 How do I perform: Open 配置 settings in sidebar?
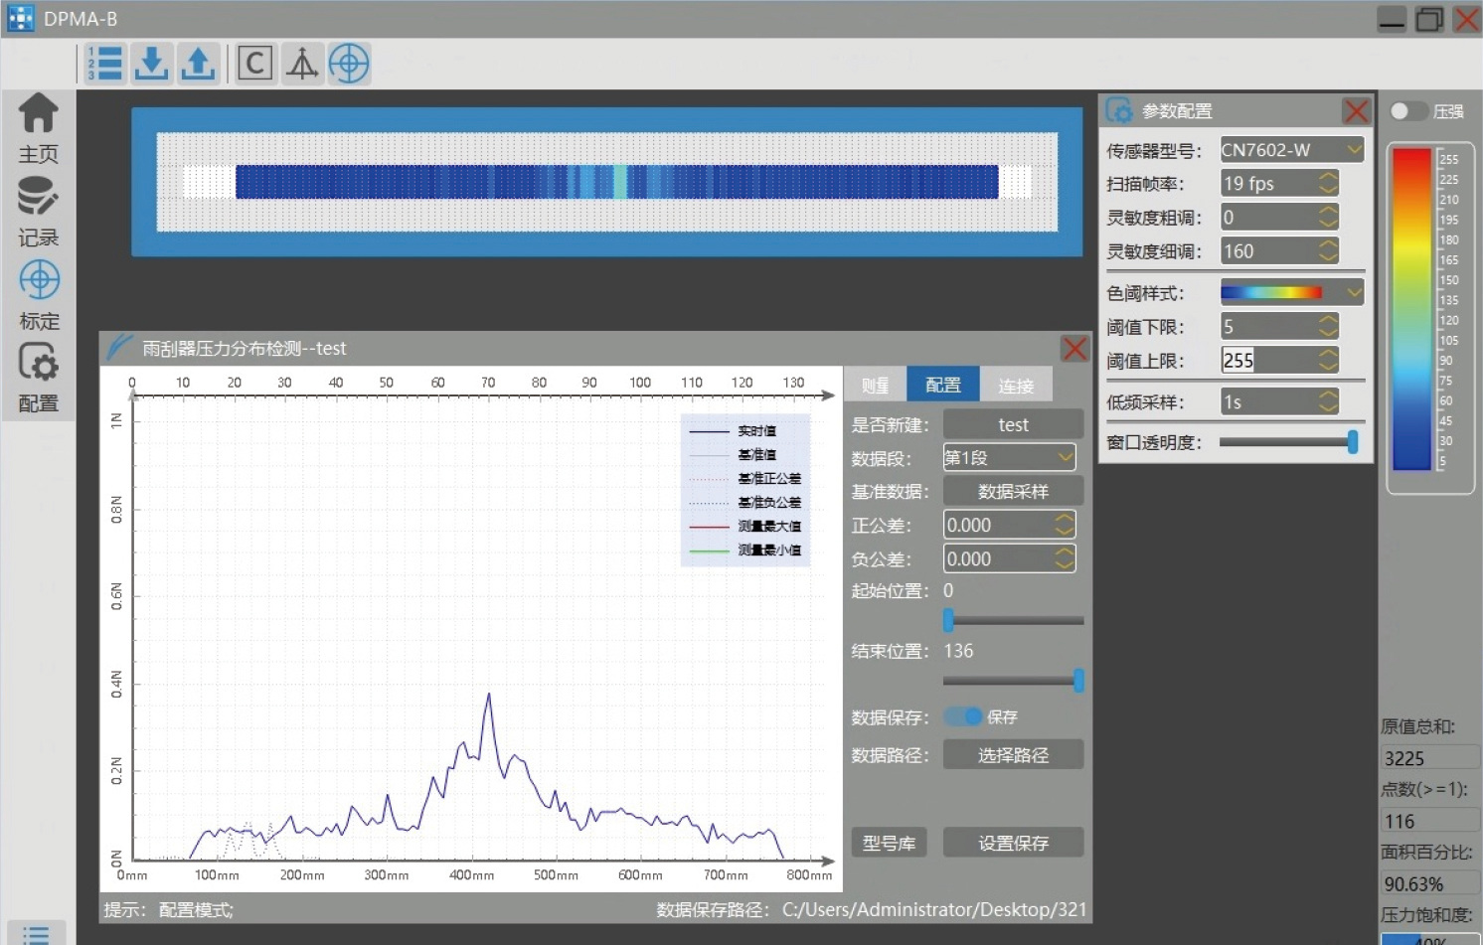(x=38, y=379)
